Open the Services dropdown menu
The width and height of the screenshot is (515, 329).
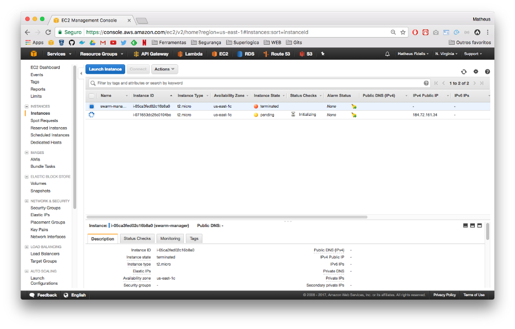tap(59, 54)
